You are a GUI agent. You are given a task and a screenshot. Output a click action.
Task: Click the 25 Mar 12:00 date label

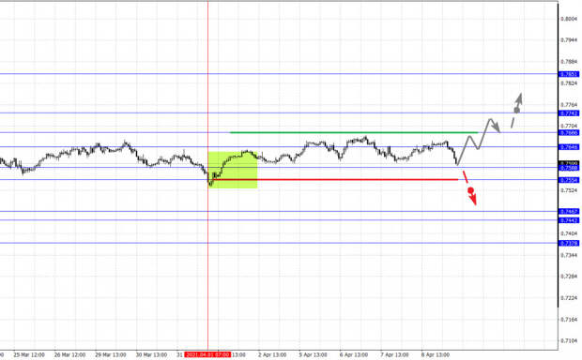pyautogui.click(x=29, y=354)
